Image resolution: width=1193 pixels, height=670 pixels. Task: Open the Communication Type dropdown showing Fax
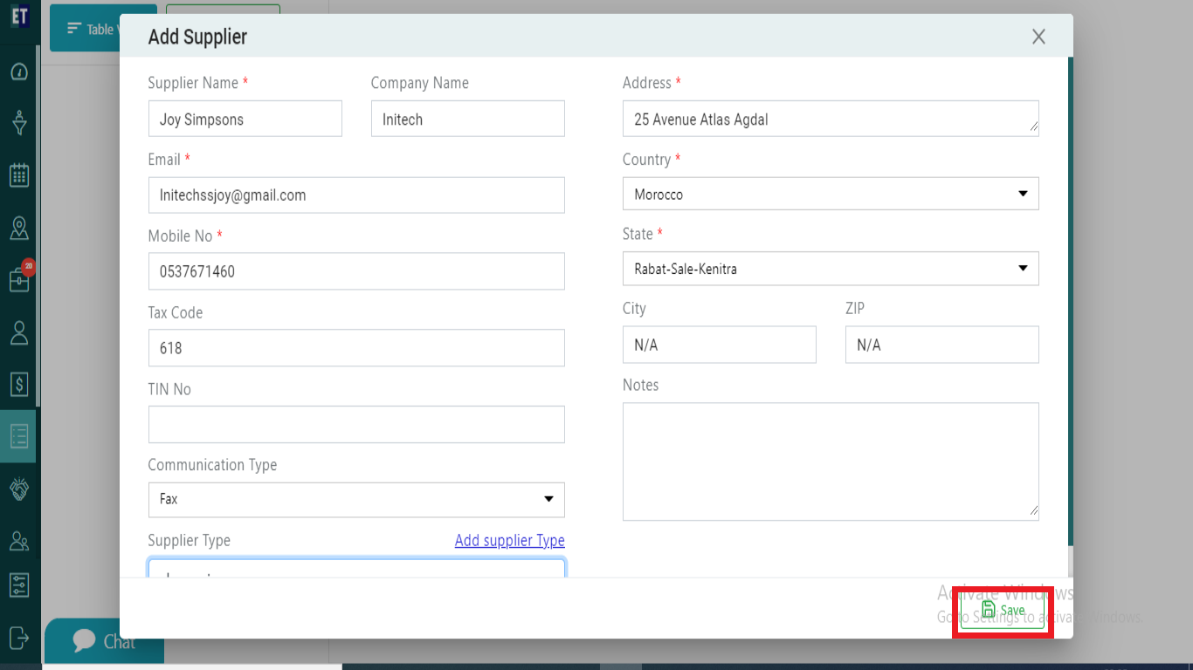(x=356, y=499)
